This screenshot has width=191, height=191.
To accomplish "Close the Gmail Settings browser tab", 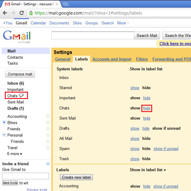I will tap(57, 4).
